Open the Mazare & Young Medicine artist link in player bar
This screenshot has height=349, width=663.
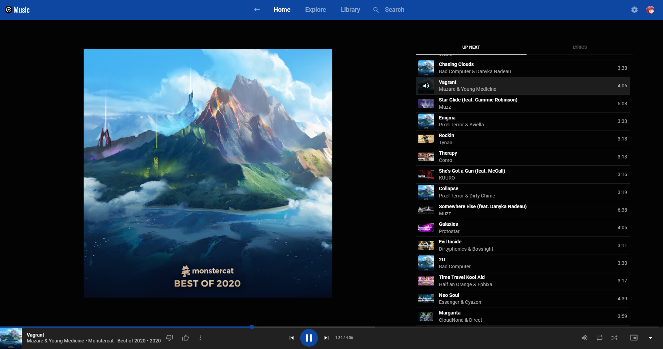click(x=56, y=341)
